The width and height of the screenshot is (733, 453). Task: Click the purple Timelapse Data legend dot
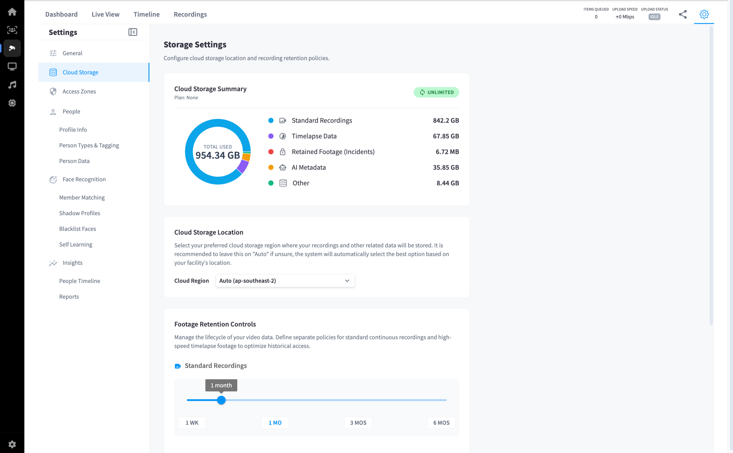[271, 136]
